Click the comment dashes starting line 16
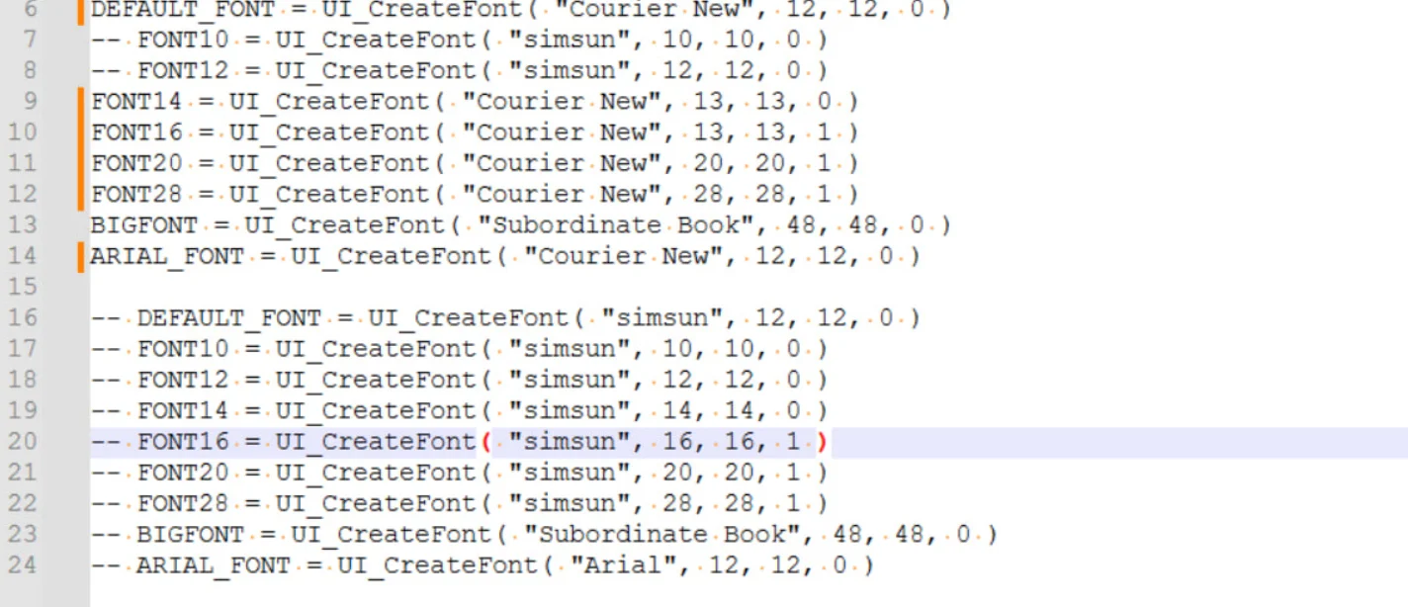Image resolution: width=1408 pixels, height=607 pixels. pos(106,318)
